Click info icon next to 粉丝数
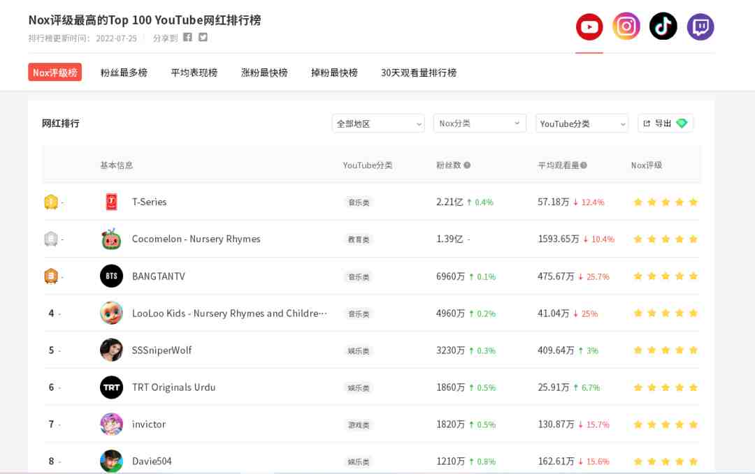Image resolution: width=755 pixels, height=474 pixels. pos(467,165)
